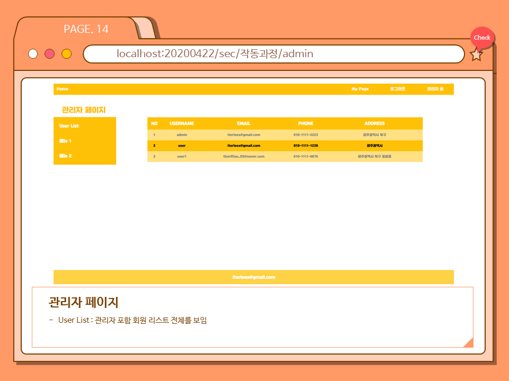
Task: Select the highlighted user row
Action: click(285, 146)
